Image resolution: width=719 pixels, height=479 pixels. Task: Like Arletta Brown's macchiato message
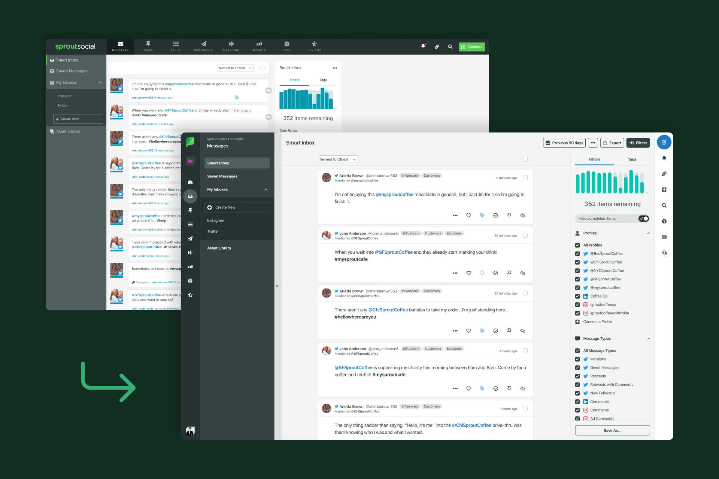tap(468, 216)
